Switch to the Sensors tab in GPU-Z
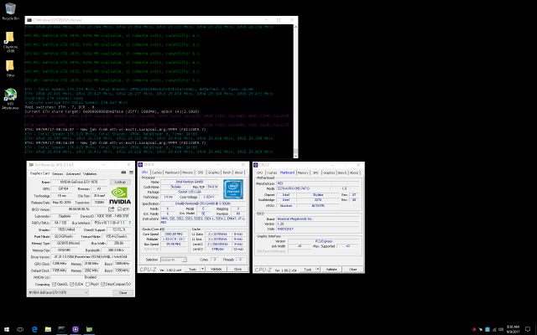 (x=57, y=173)
